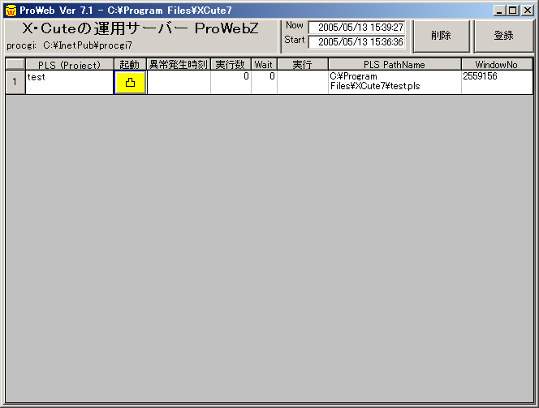This screenshot has width=539, height=408.
Task: Click the grid top-left corner selector
Action: (x=15, y=65)
